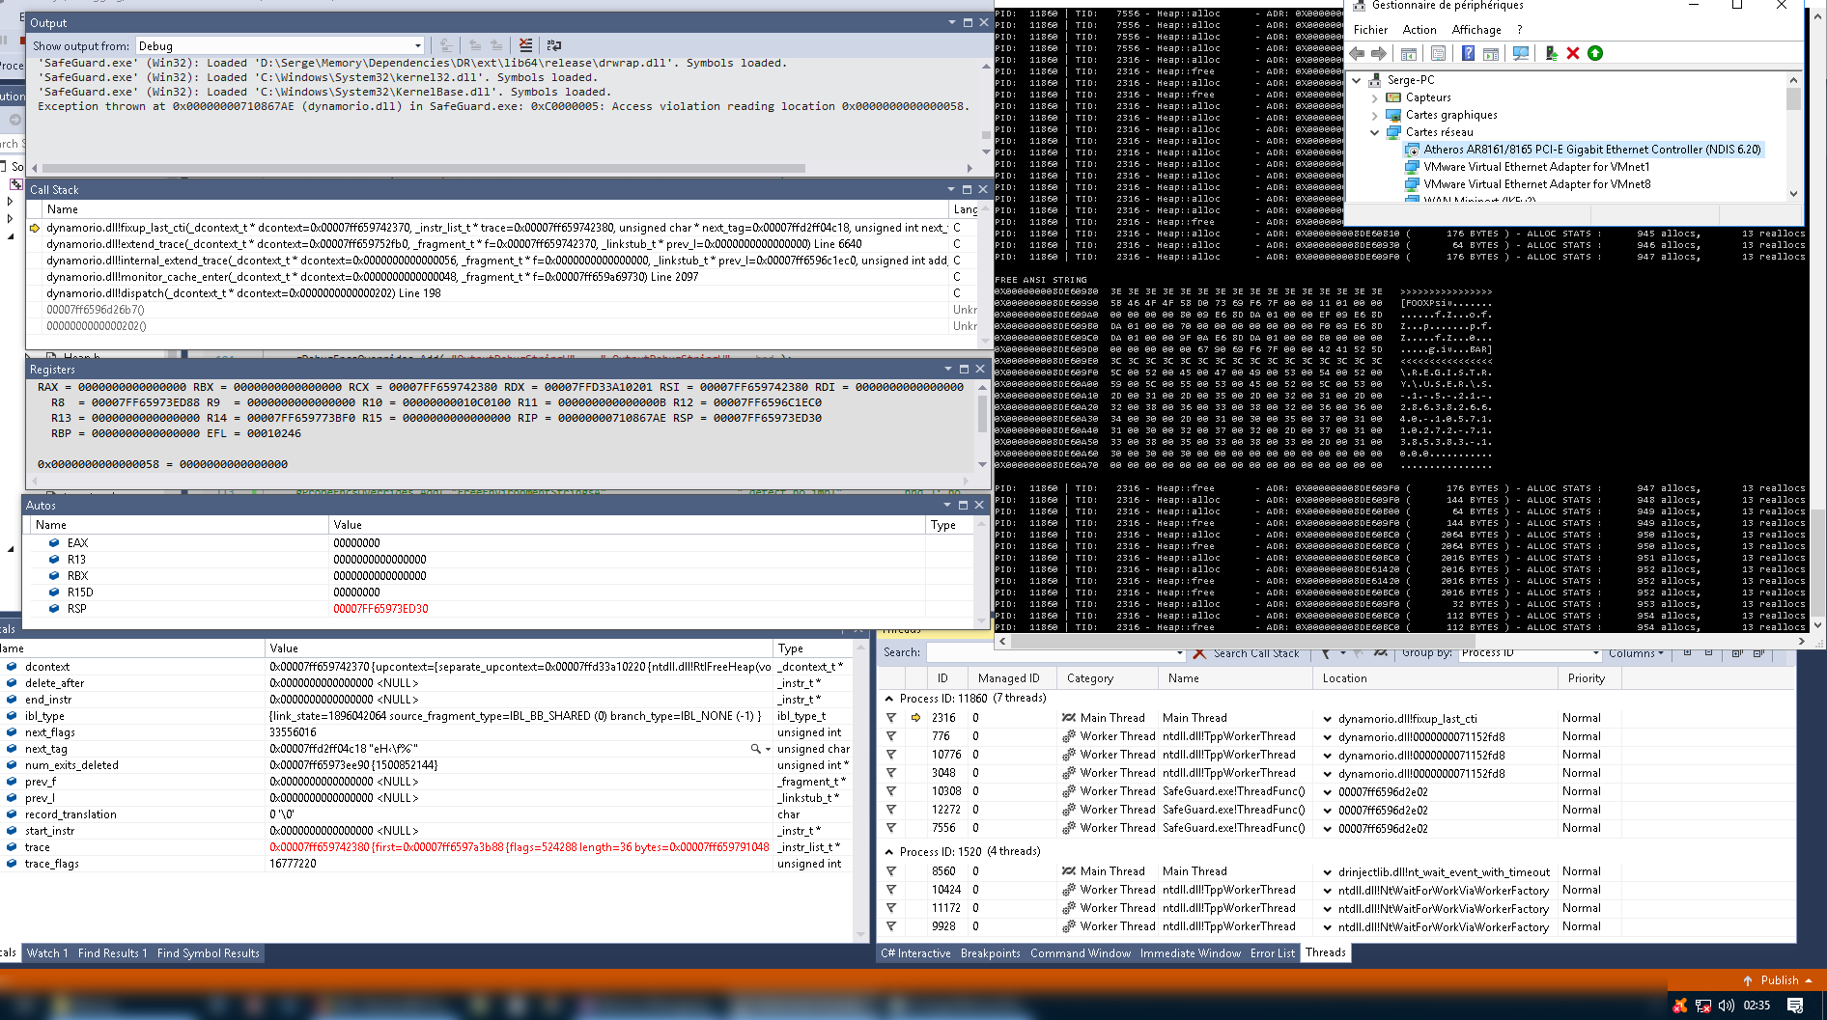Image resolution: width=1827 pixels, height=1020 pixels.
Task: Open the Show output from Debug dropdown
Action: coord(417,44)
